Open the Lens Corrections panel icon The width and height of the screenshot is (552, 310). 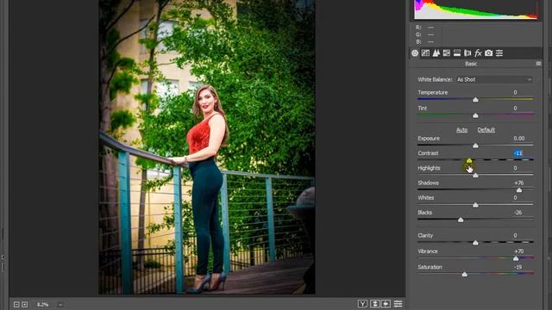point(467,53)
